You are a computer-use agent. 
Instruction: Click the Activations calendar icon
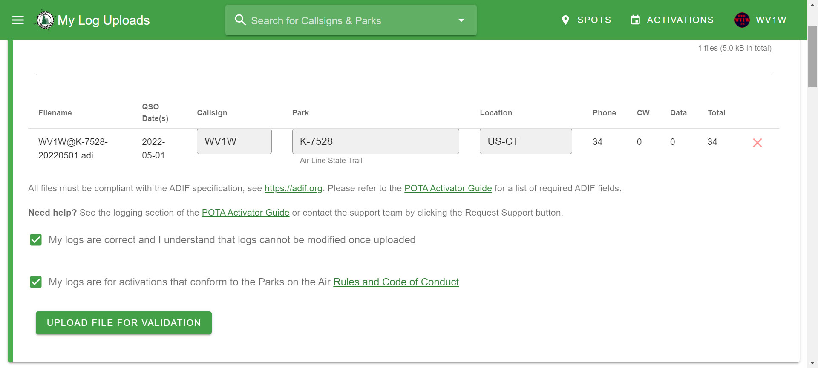point(635,20)
